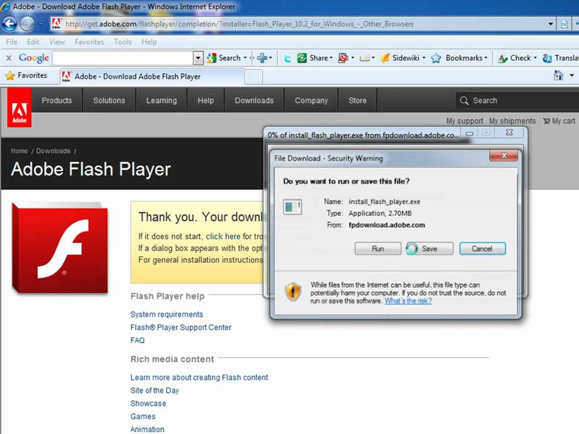This screenshot has height=434, width=579.
Task: Open the Downloads navigation item
Action: 254,101
